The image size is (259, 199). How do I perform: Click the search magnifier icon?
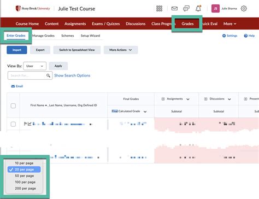(x=48, y=75)
